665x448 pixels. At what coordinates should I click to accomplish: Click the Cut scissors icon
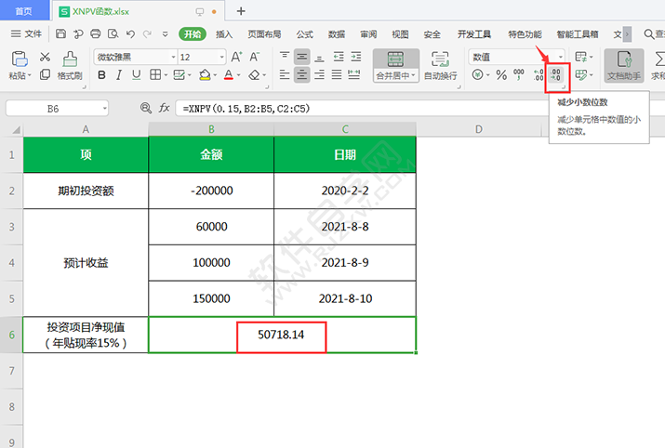45,57
